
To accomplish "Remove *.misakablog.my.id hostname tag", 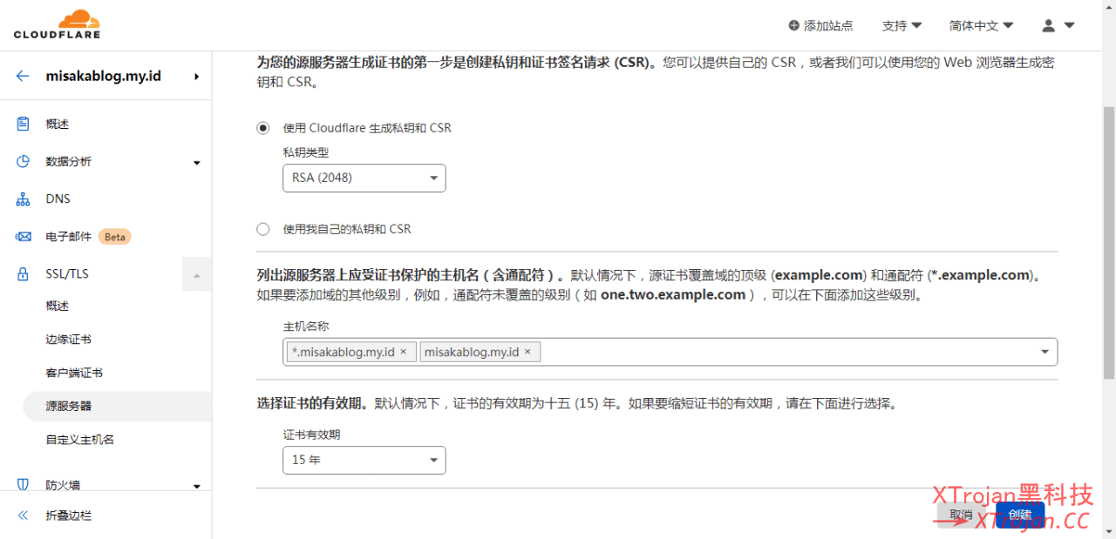I will 403,352.
